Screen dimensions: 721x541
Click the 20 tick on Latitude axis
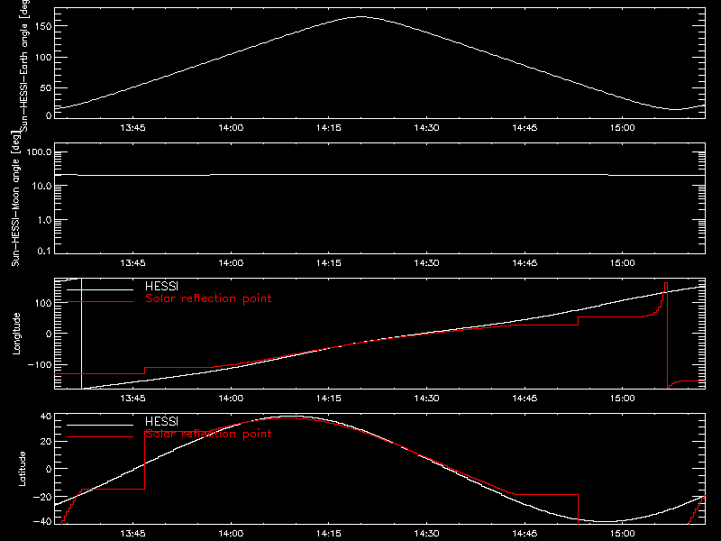point(46,442)
